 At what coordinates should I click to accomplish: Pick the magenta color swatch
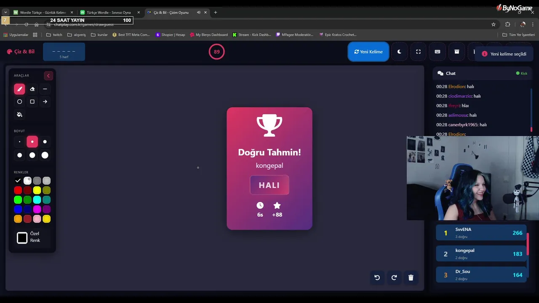37,209
